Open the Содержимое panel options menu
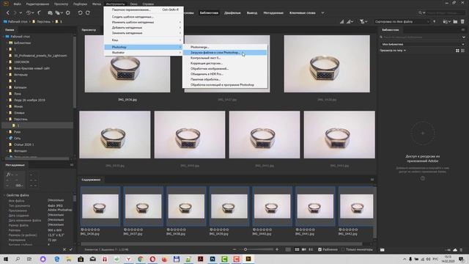Viewport: 469px width, 264px height. pos(372,180)
